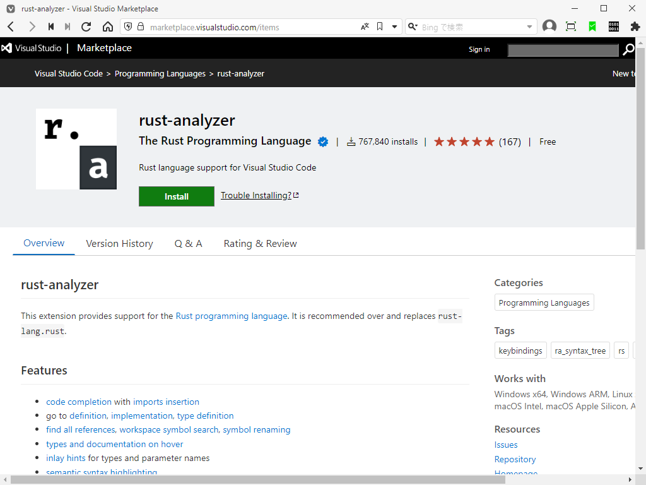Screen dimensions: 646x485
Task: Open the bookmark dropdown arrow beside address bar
Action: [394, 27]
